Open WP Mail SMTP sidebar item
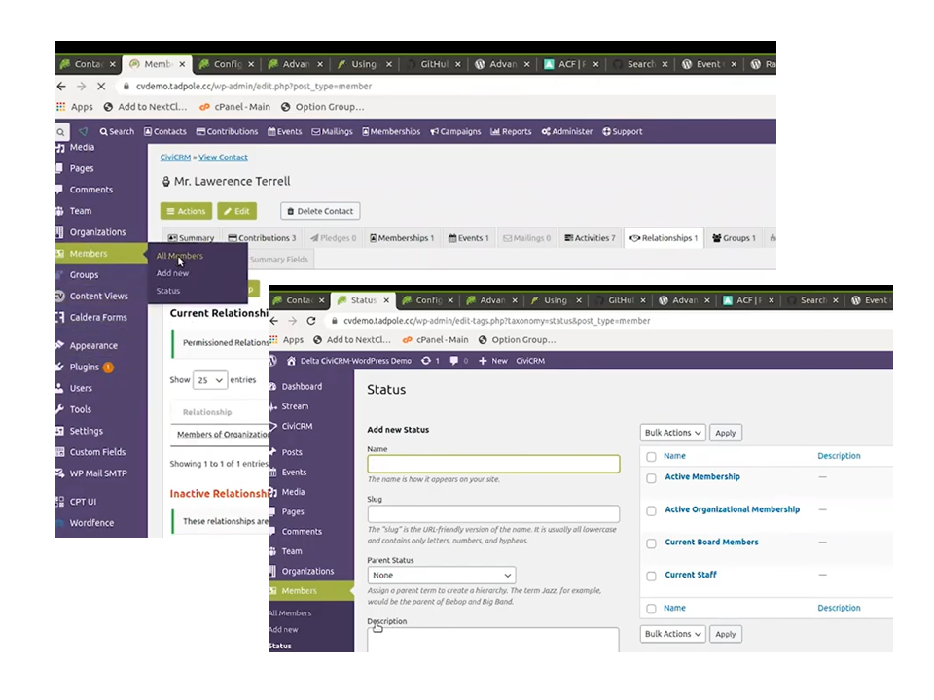Viewport: 934px width, 700px height. (x=98, y=473)
